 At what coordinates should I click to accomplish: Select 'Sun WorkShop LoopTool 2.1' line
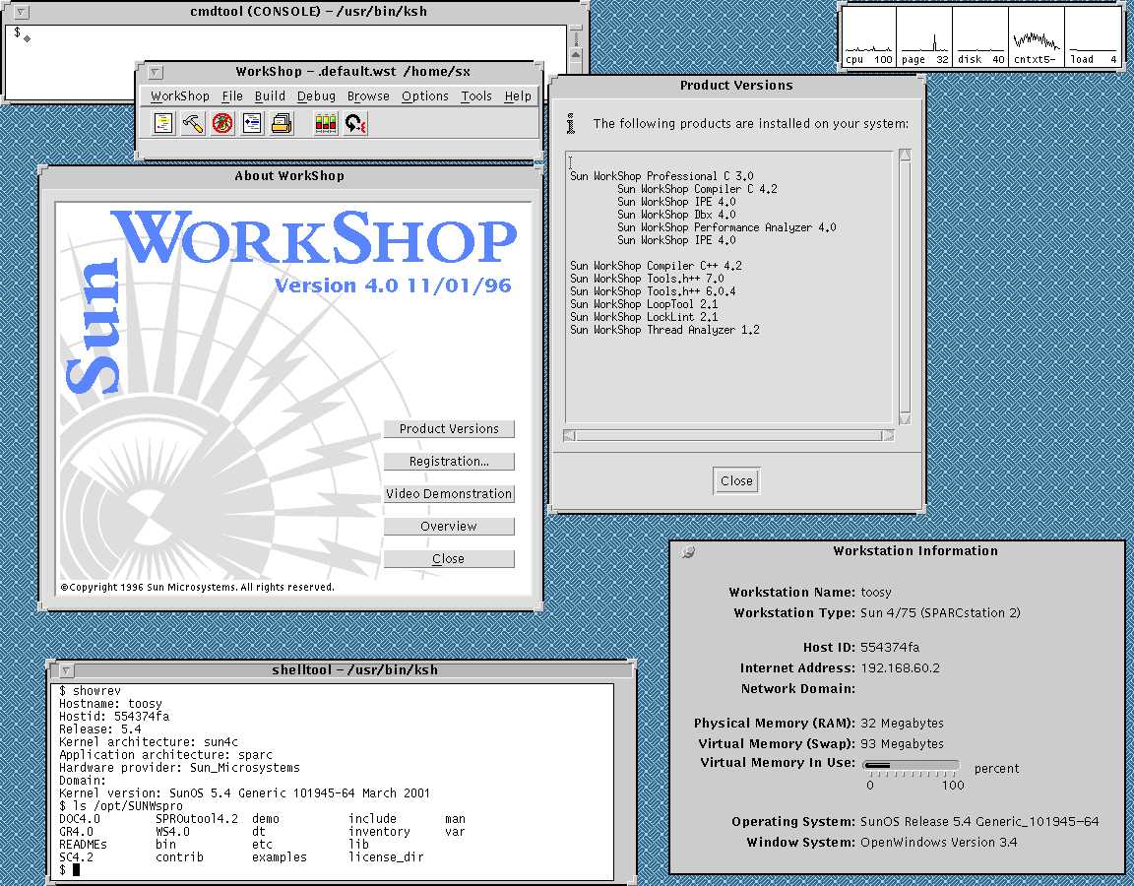pyautogui.click(x=644, y=304)
